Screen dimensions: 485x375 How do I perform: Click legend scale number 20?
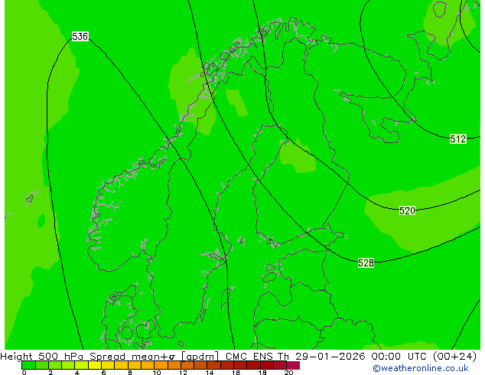(288, 373)
